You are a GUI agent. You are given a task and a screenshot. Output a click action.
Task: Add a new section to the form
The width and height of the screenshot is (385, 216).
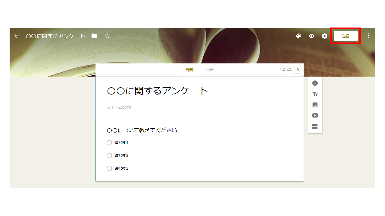tap(315, 126)
